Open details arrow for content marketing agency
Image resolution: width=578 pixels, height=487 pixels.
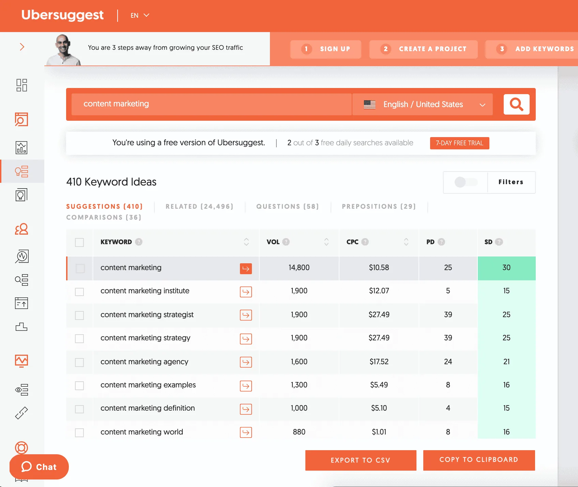[x=246, y=362]
